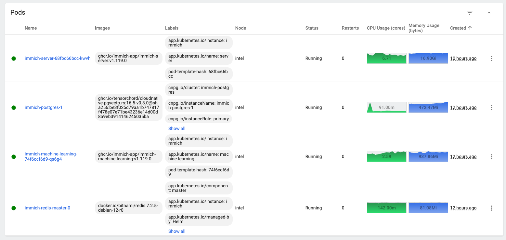Show all labels for immich-postgres-1
Image resolution: width=506 pixels, height=240 pixels.
[177, 128]
